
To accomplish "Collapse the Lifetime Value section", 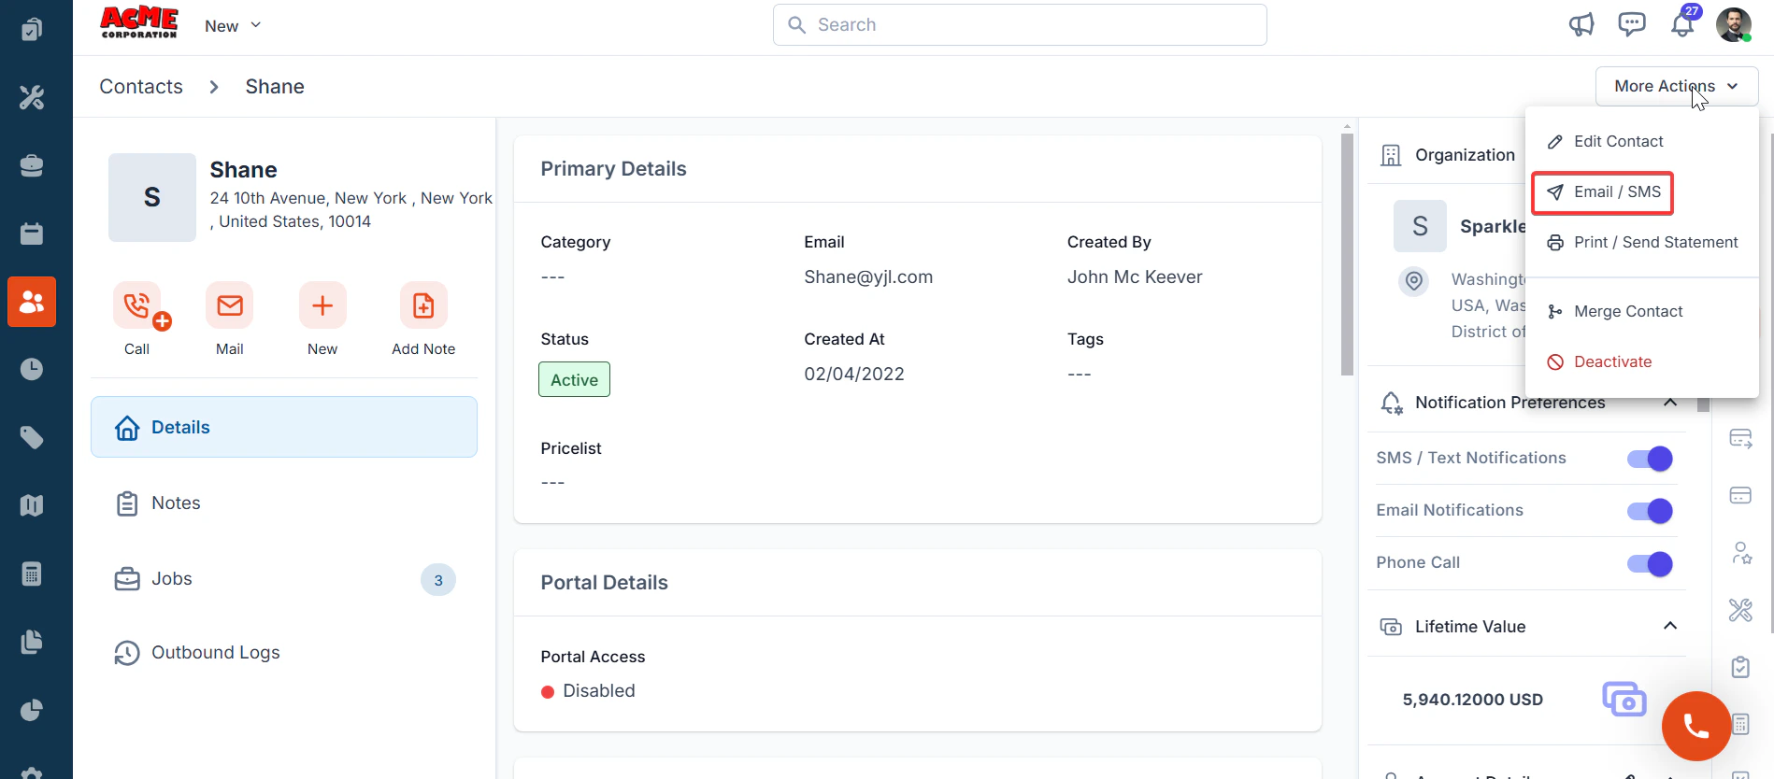I will click(1670, 626).
